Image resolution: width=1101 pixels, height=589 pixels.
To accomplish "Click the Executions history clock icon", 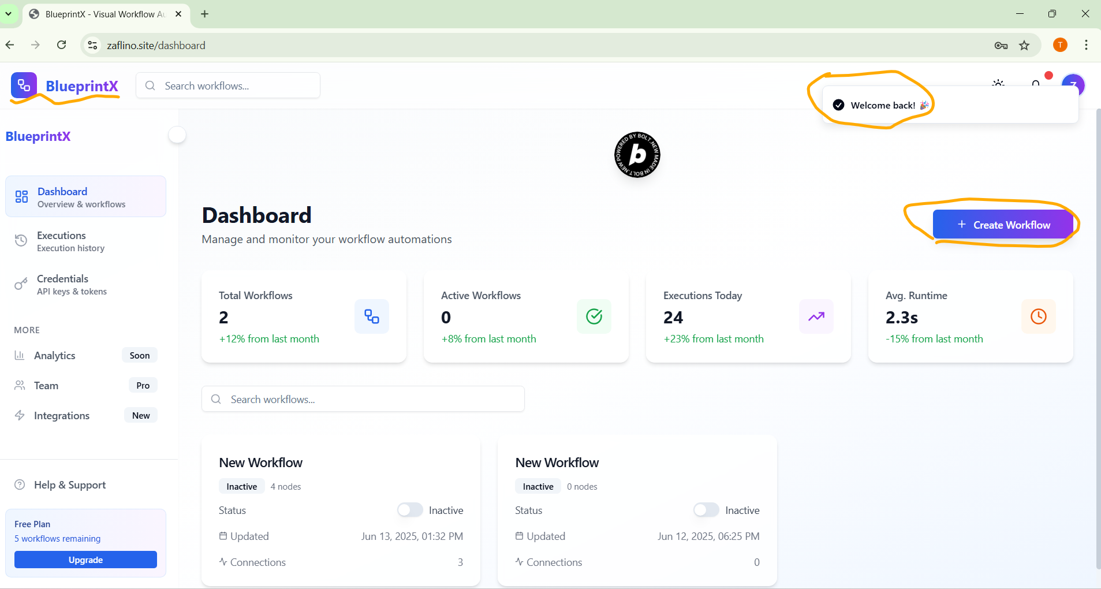I will point(21,241).
